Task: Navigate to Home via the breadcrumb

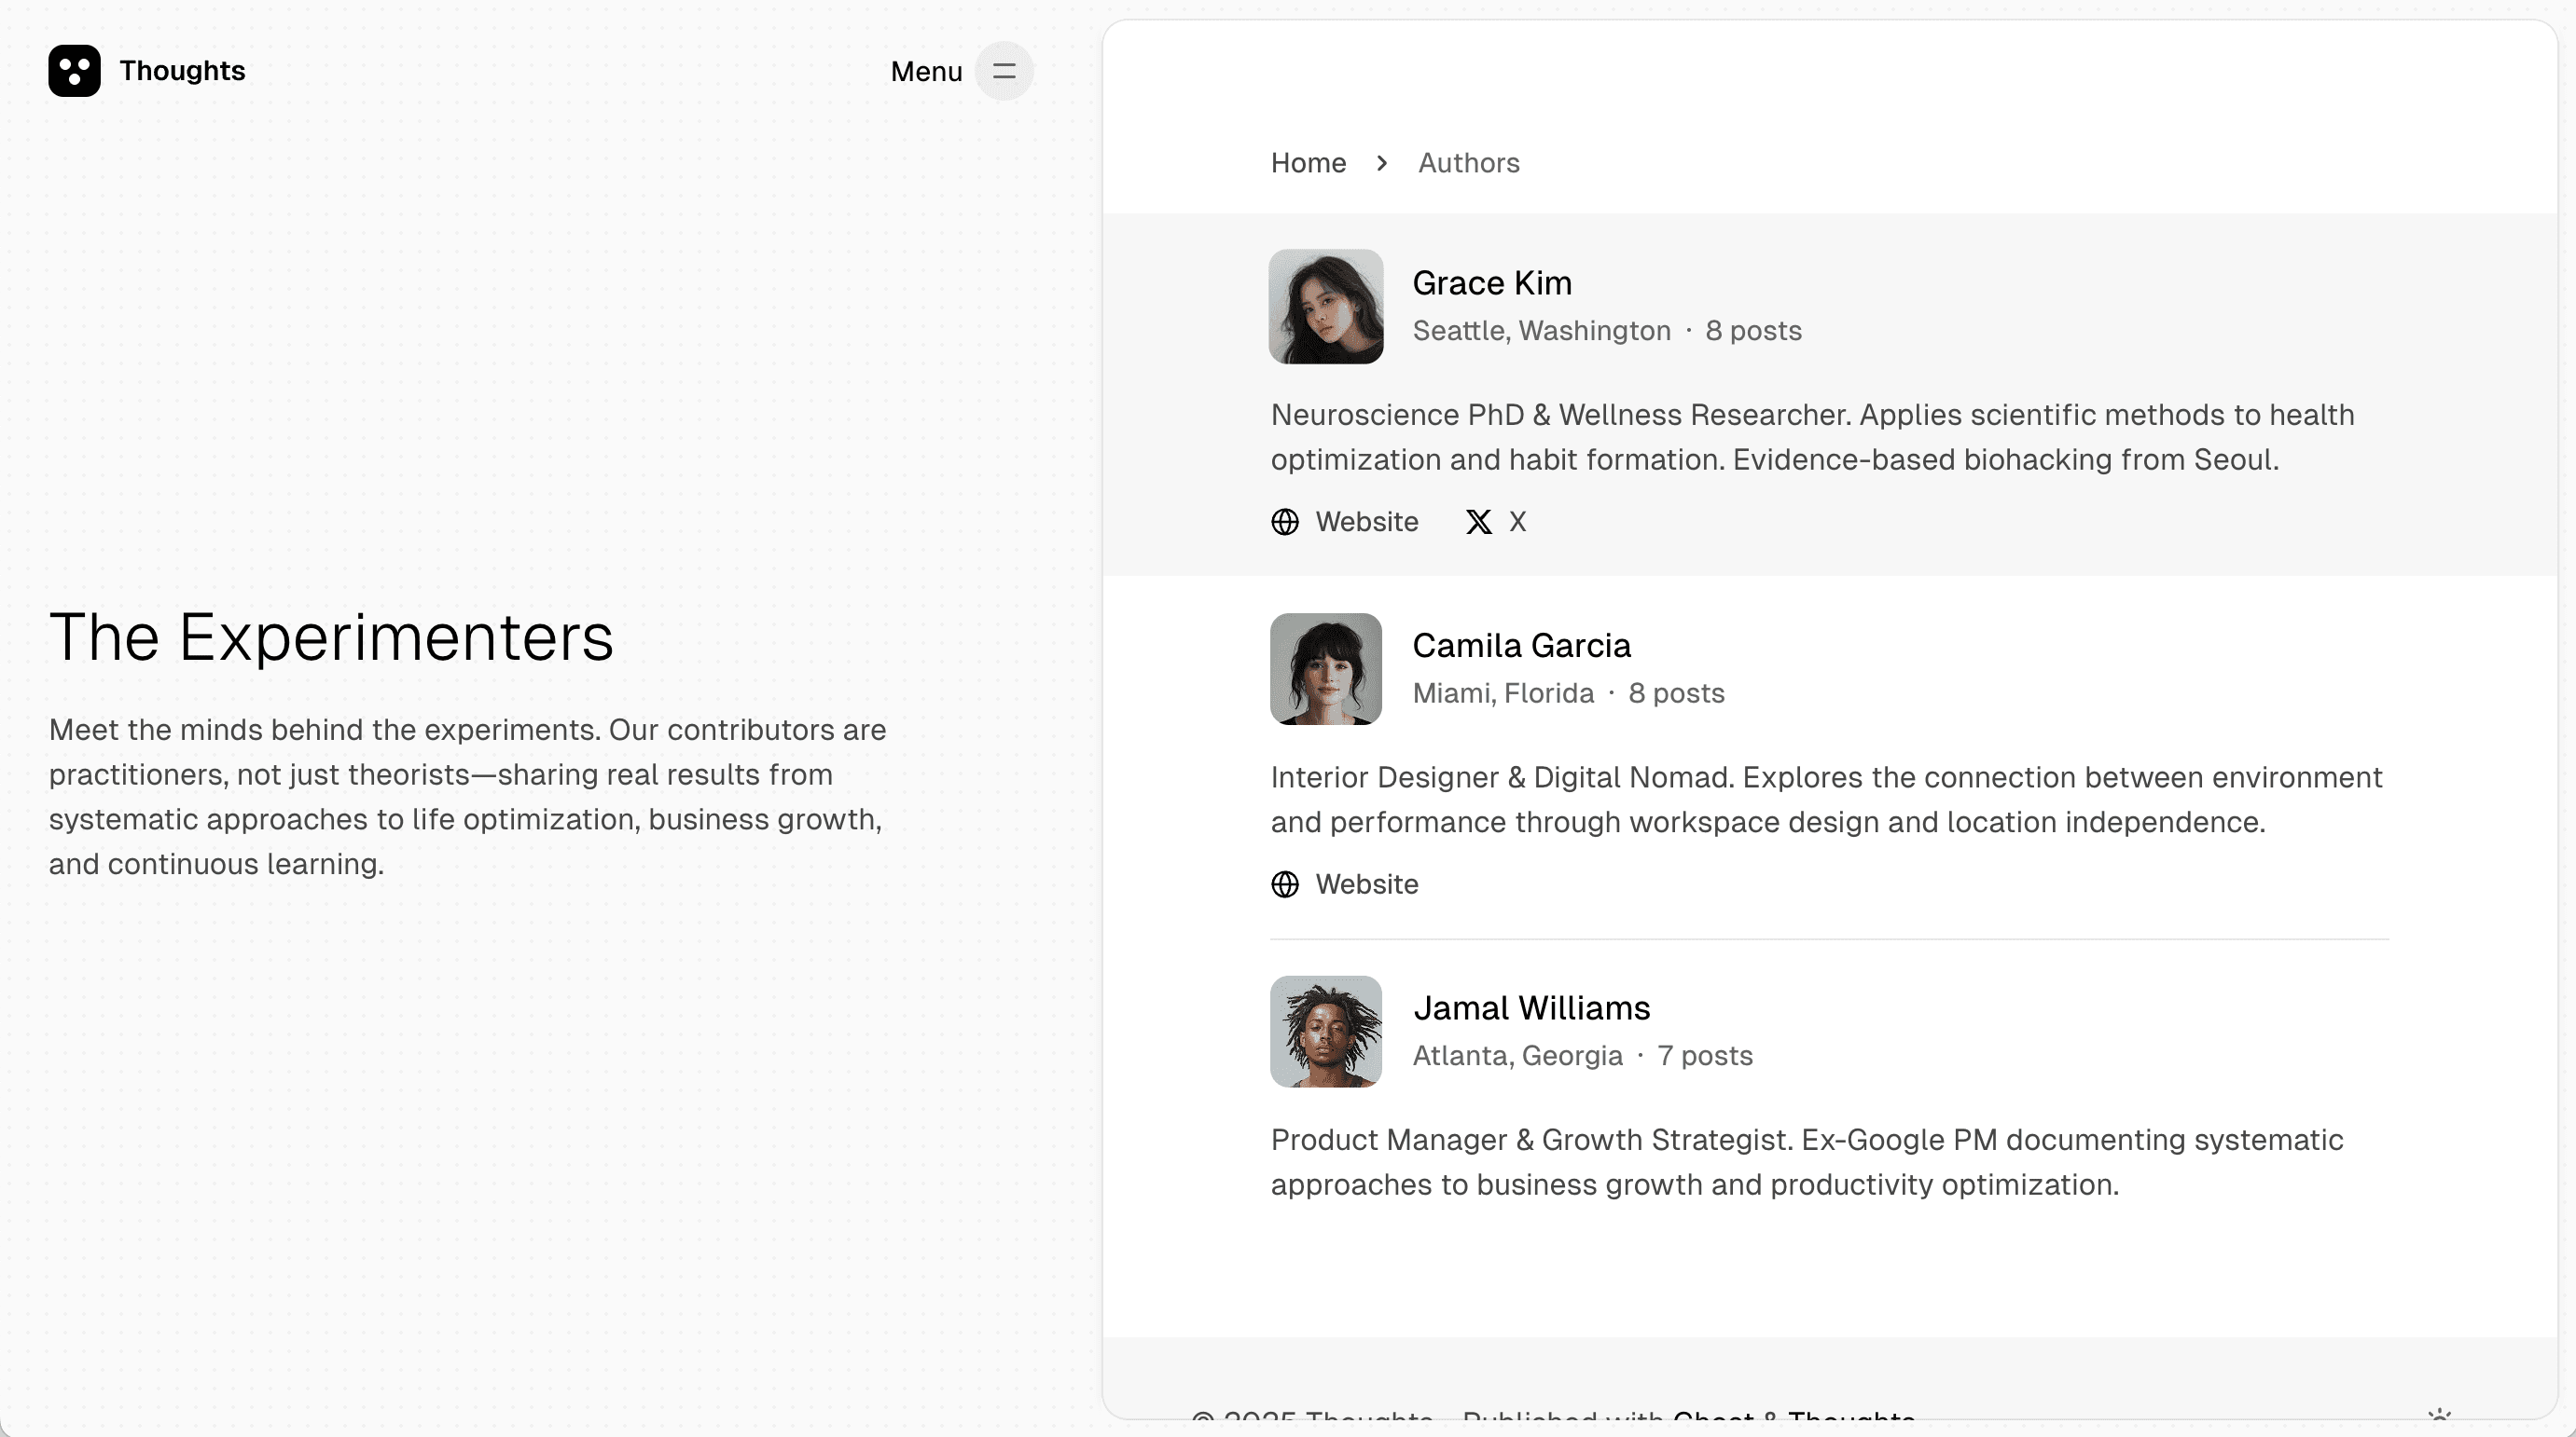Action: (1307, 162)
